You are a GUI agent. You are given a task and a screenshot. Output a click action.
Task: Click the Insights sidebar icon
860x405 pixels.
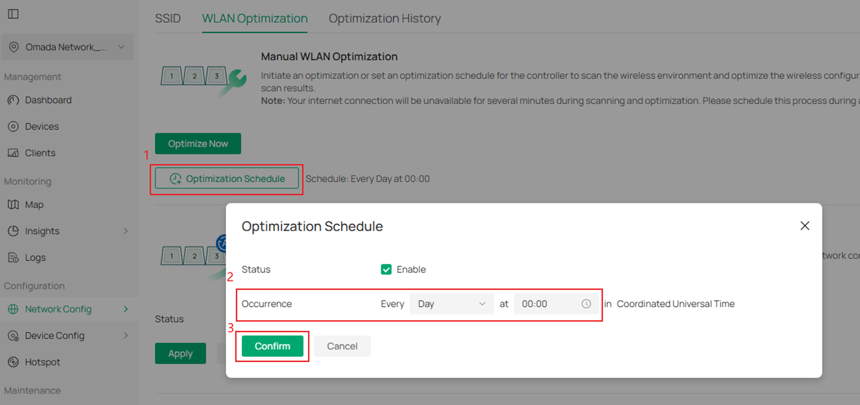13,231
